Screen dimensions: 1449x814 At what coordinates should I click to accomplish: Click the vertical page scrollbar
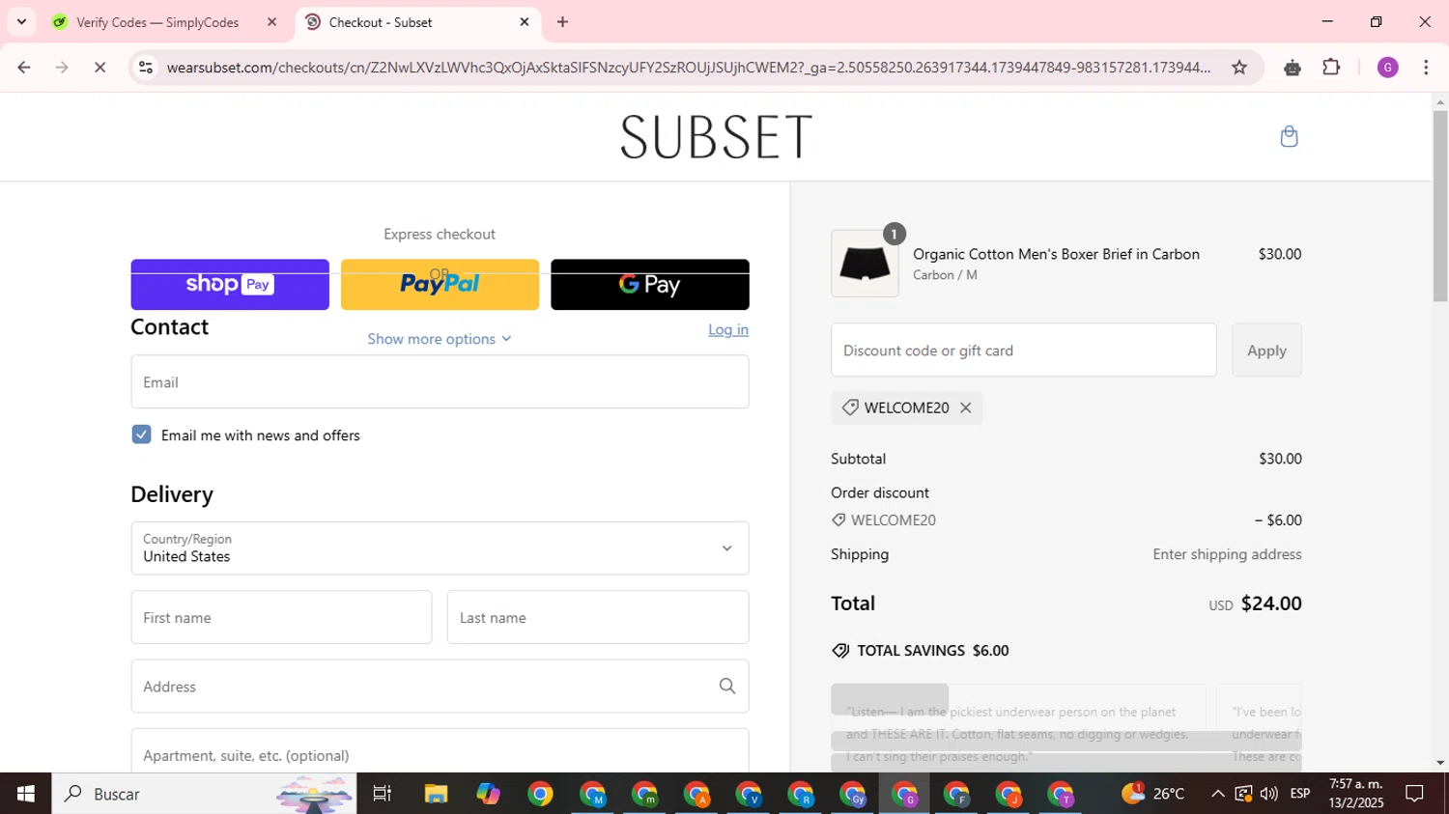pos(1440,207)
